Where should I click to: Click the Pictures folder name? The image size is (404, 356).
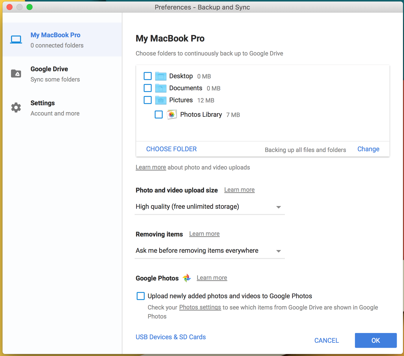pos(181,100)
